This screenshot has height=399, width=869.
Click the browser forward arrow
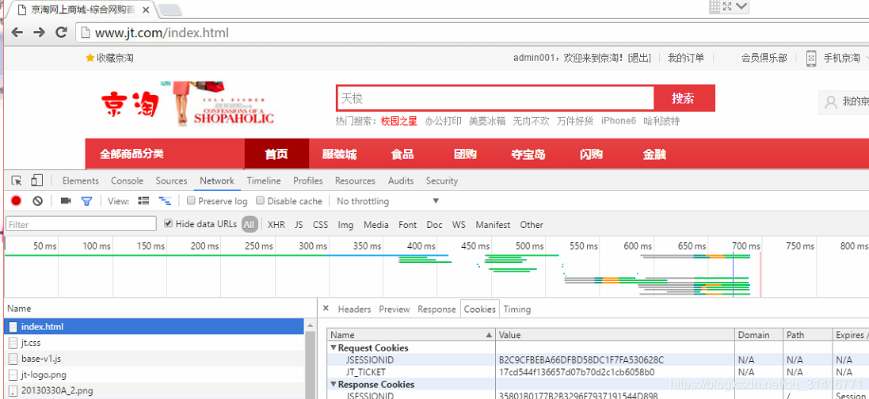click(x=39, y=32)
